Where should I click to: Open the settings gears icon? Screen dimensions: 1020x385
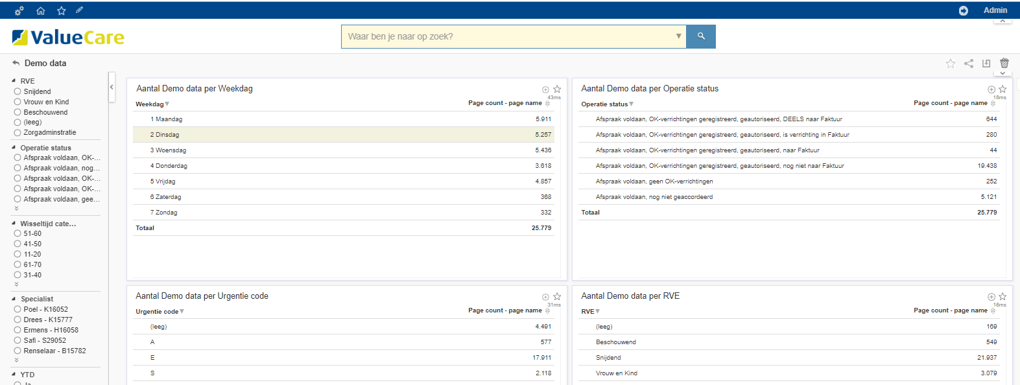click(x=19, y=10)
